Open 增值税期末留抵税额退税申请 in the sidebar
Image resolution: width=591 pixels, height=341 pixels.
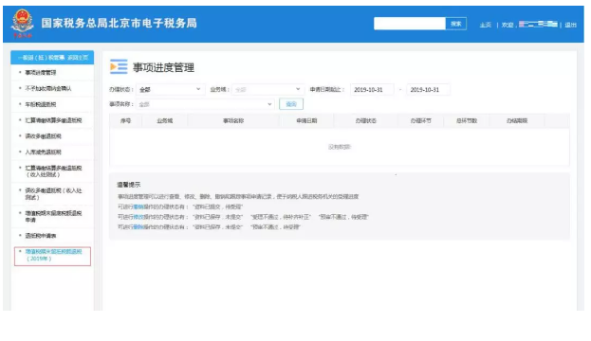click(x=53, y=216)
